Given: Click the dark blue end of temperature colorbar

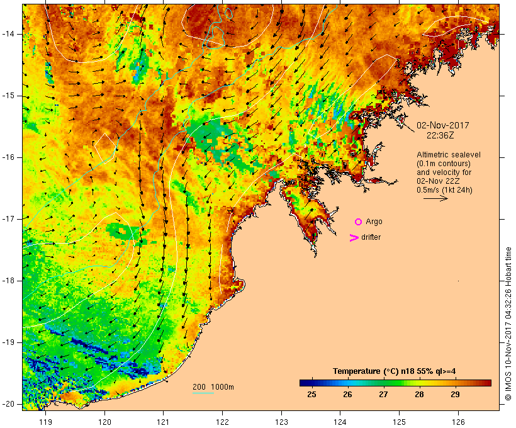Looking at the screenshot, I should click(x=306, y=383).
